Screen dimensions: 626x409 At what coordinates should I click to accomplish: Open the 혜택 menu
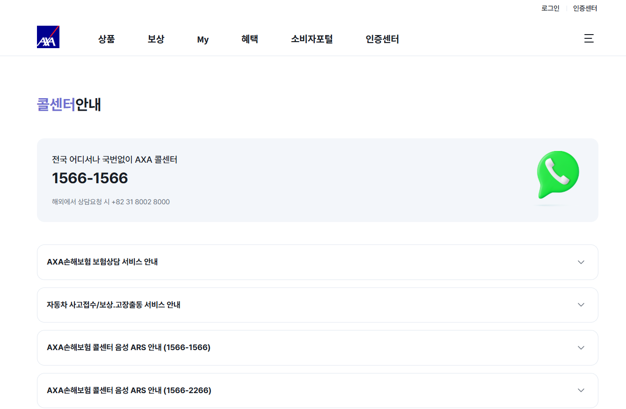[x=250, y=39]
